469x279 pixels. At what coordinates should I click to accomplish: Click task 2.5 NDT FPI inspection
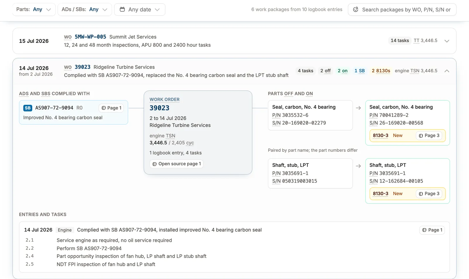click(106, 264)
